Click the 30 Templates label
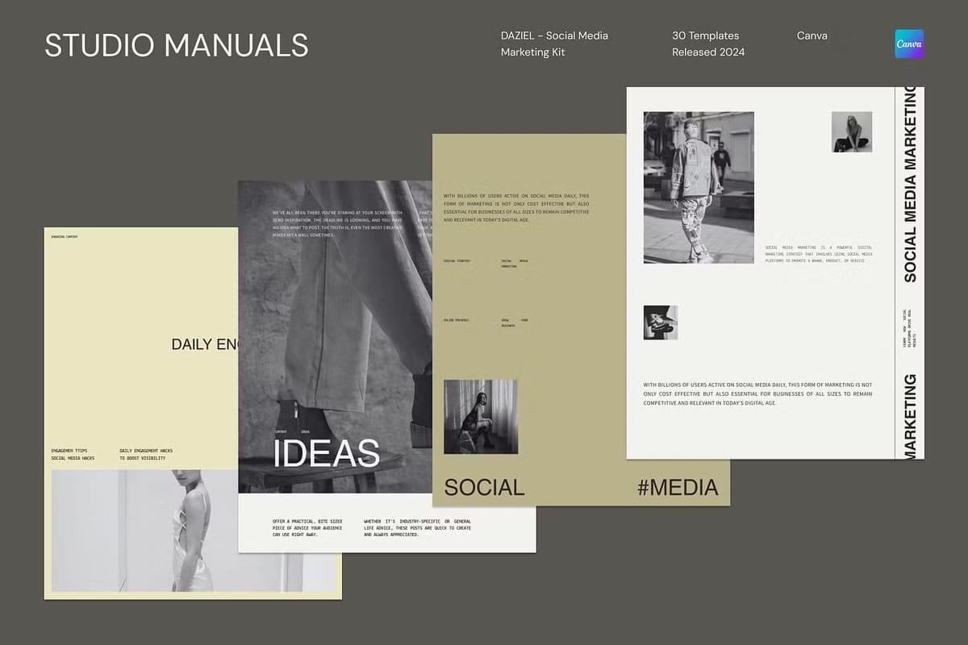The height and width of the screenshot is (645, 968). pyautogui.click(x=705, y=35)
